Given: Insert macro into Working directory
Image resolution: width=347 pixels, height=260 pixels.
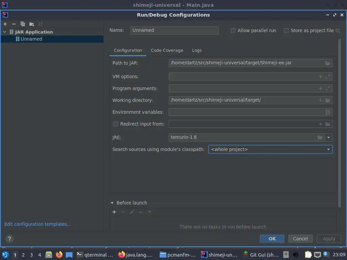Looking at the screenshot, I should [320, 100].
